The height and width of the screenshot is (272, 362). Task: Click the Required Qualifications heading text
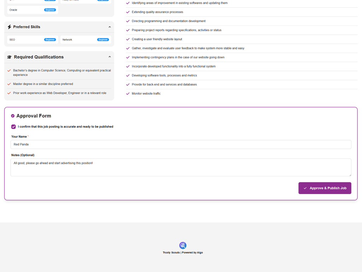click(39, 57)
